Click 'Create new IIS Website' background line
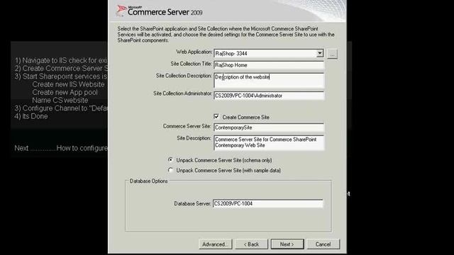 (68, 84)
